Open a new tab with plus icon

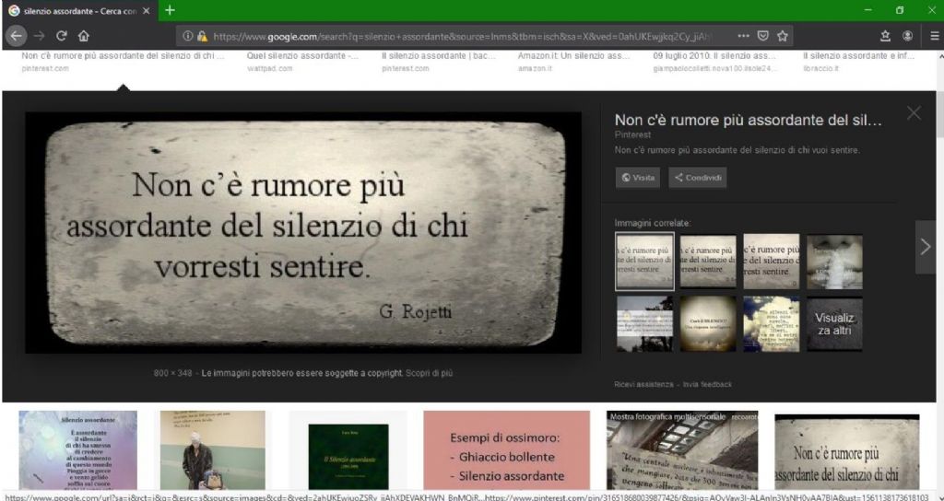click(x=170, y=10)
